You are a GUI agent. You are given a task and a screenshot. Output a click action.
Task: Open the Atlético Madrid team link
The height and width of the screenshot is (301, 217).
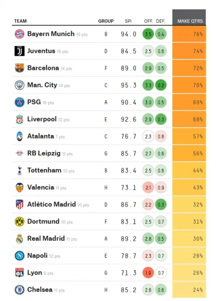[51, 204]
